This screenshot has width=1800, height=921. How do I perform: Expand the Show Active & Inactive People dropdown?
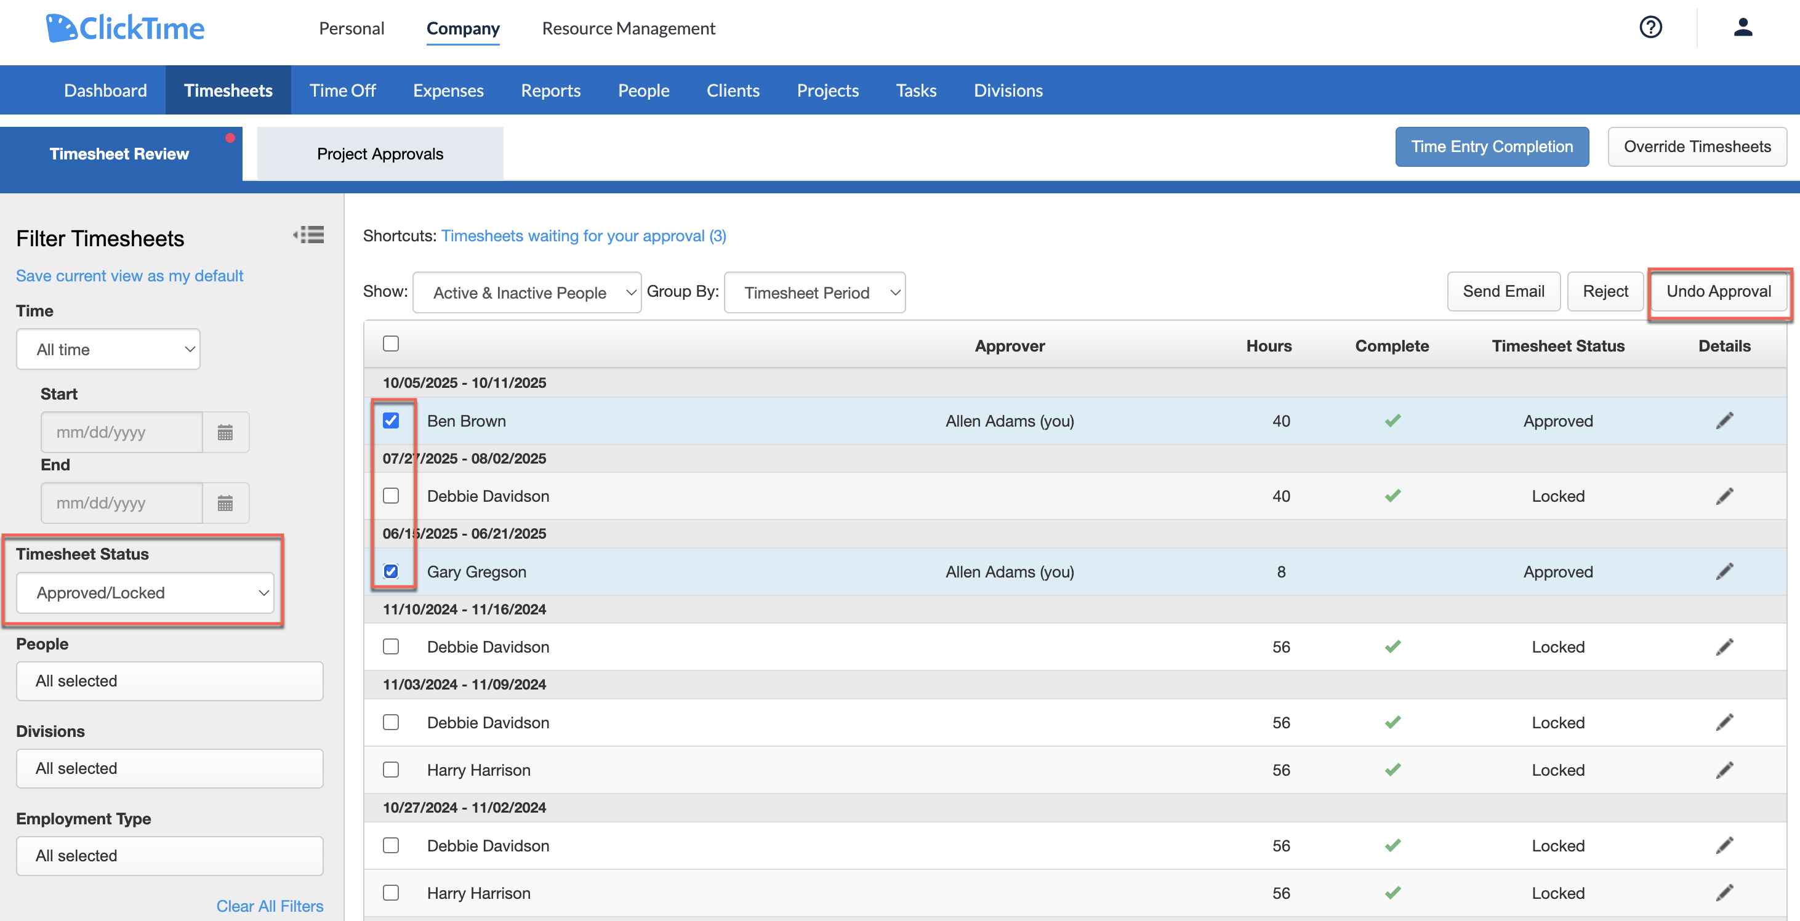coord(527,293)
